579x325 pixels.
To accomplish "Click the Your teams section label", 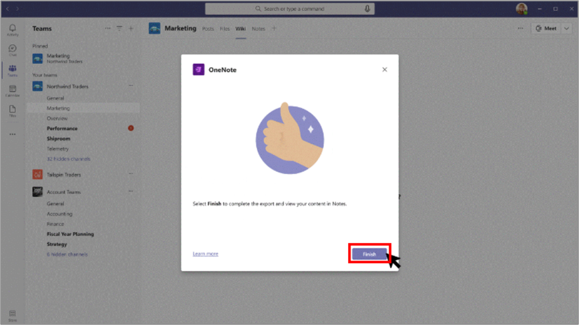I will pos(45,75).
